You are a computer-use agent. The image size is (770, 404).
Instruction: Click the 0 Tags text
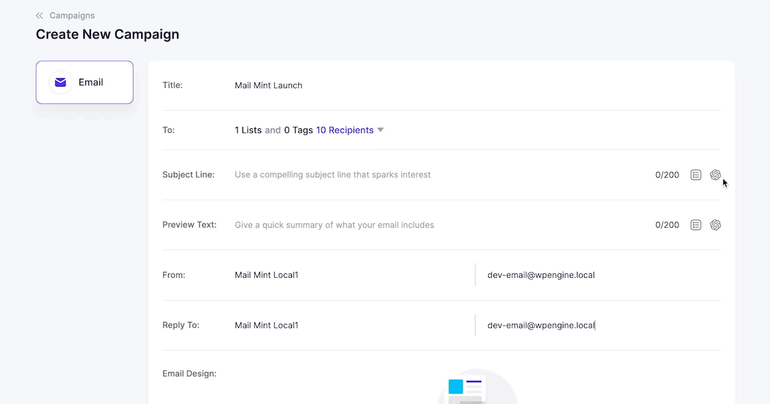tap(298, 130)
